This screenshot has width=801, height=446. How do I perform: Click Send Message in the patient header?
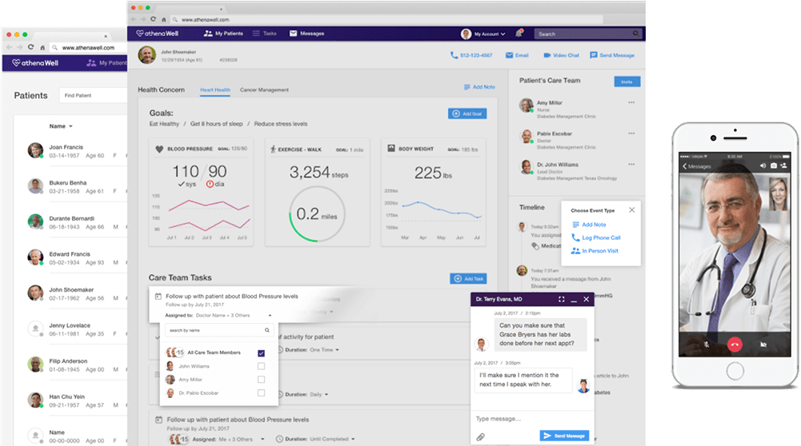pos(612,55)
